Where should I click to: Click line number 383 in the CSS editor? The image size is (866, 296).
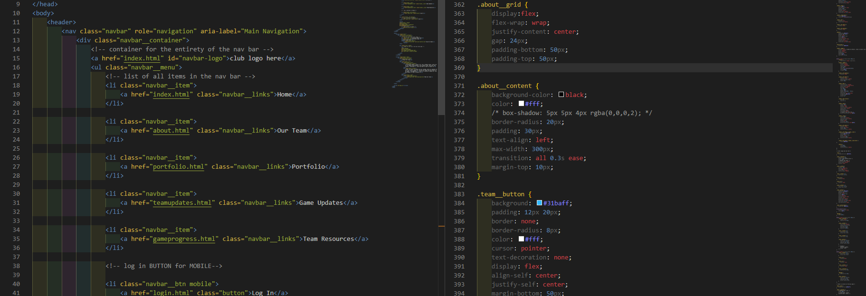point(459,194)
